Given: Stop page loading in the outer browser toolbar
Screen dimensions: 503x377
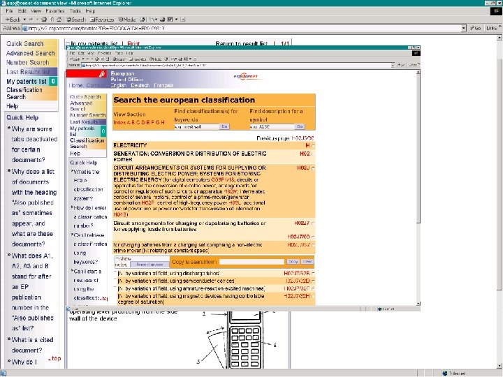Looking at the screenshot, I should 44,20.
